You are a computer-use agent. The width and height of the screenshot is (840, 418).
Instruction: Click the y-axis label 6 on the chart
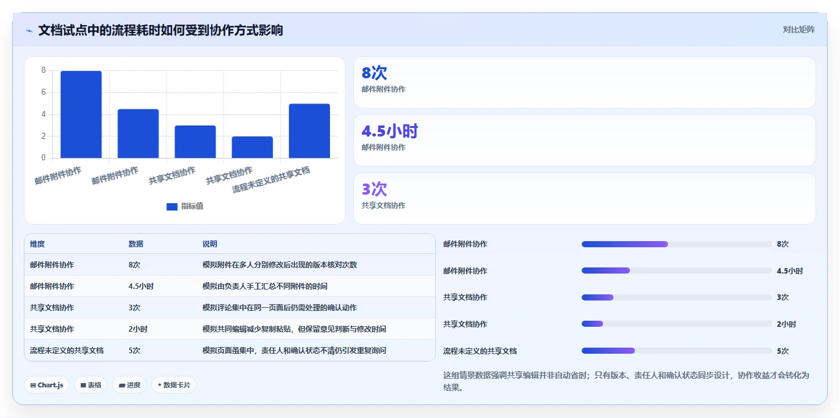point(43,92)
